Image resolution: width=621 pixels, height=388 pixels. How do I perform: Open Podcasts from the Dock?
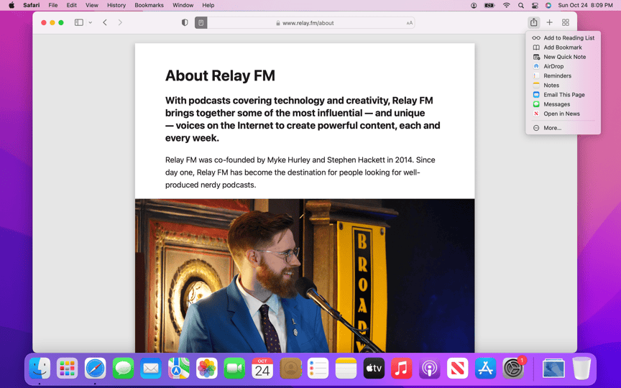(x=429, y=368)
